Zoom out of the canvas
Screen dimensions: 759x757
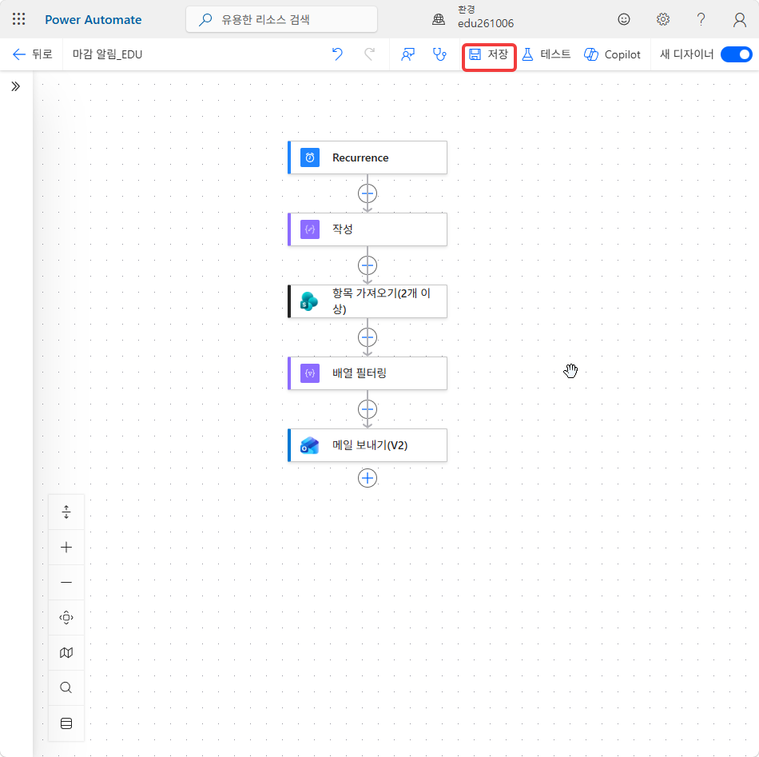(x=66, y=582)
